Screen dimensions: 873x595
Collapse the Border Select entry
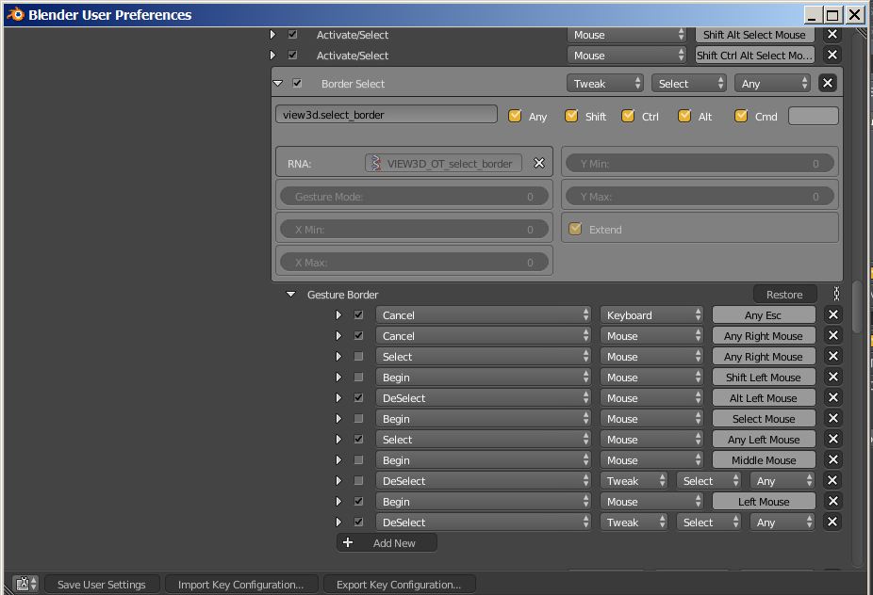click(x=278, y=84)
